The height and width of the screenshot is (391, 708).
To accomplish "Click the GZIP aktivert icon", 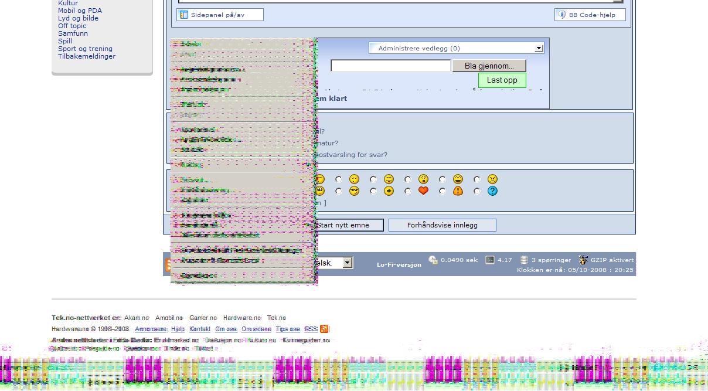I will tap(583, 260).
